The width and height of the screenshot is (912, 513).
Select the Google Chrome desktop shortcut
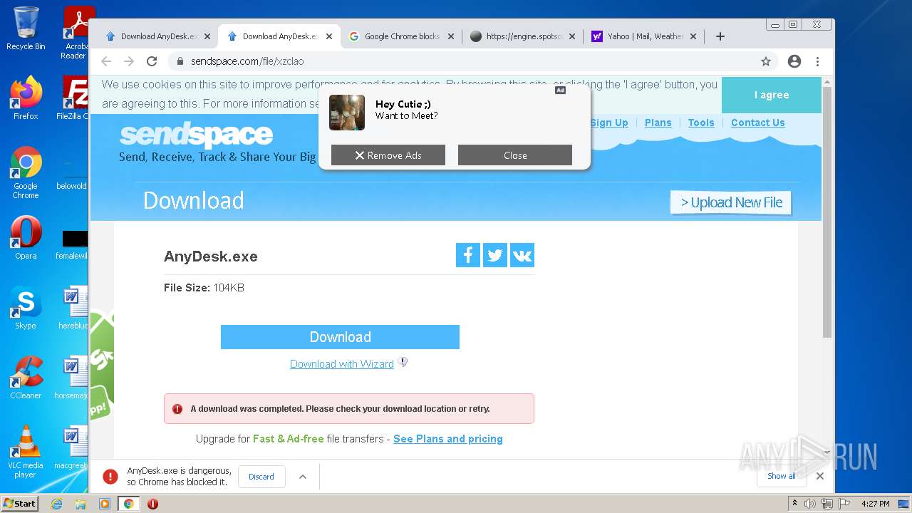point(26,172)
